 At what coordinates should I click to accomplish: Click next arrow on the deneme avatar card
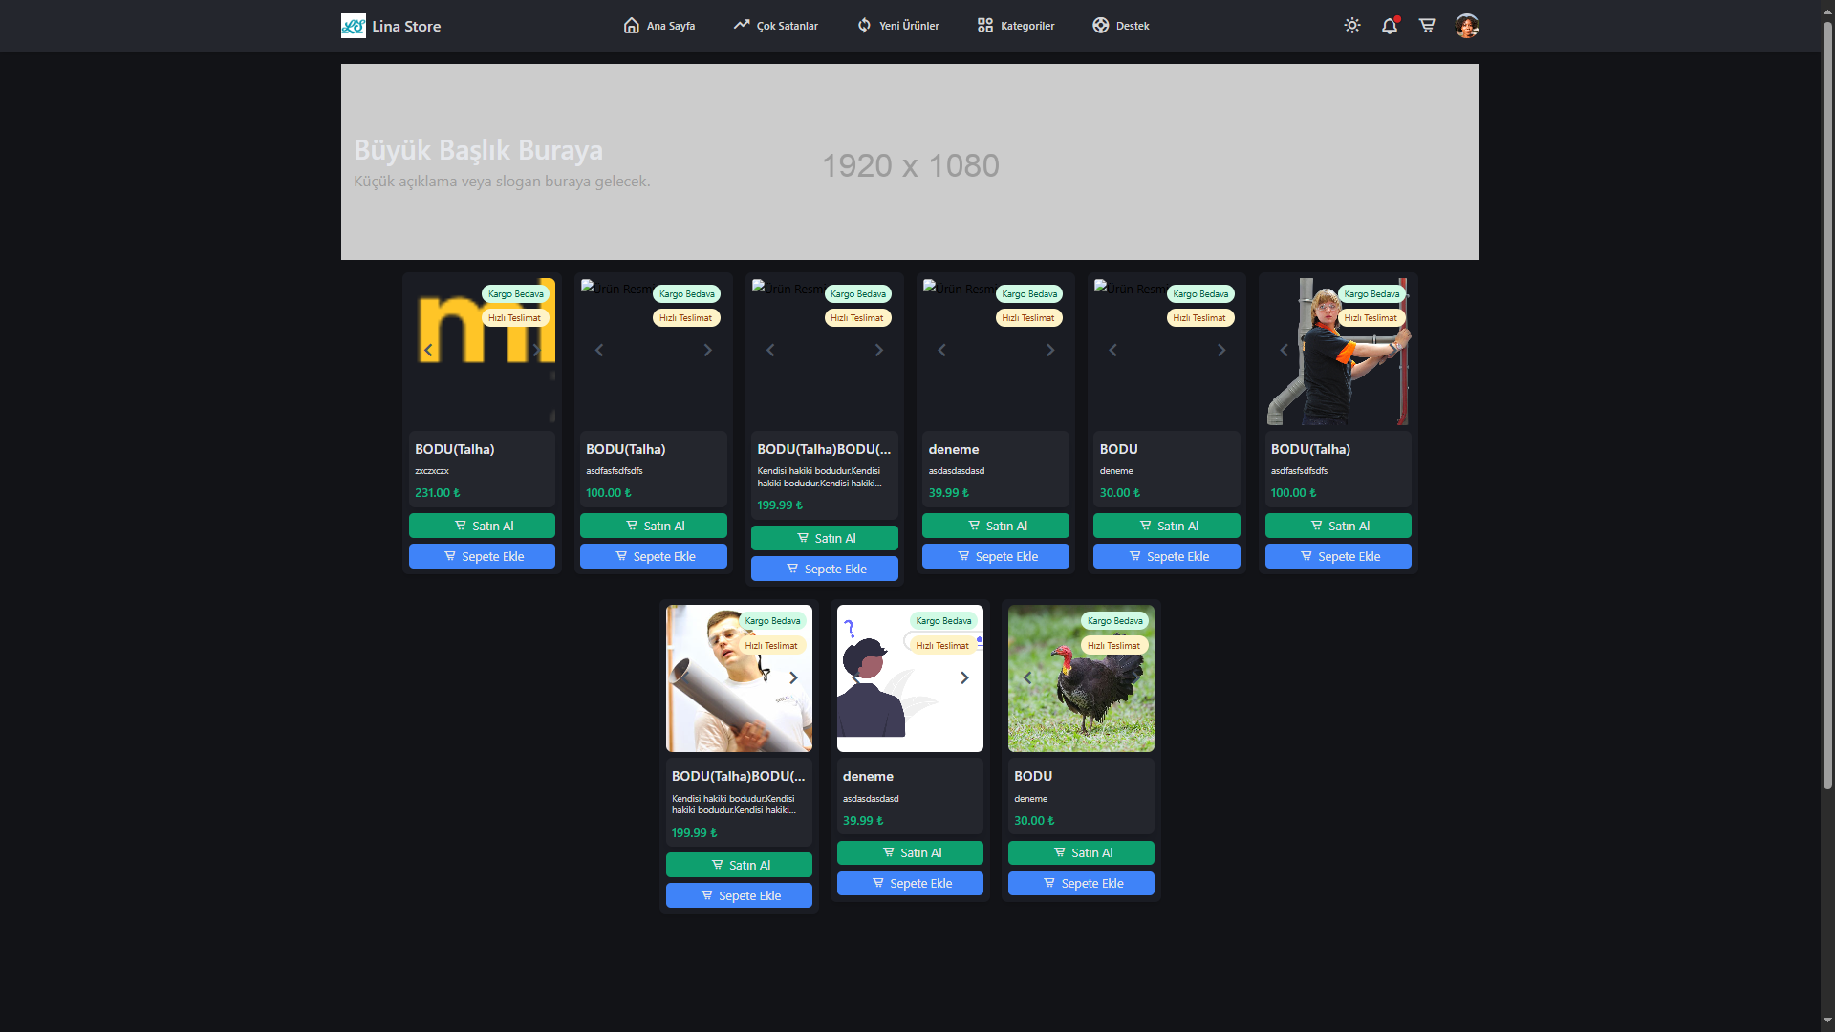(963, 677)
